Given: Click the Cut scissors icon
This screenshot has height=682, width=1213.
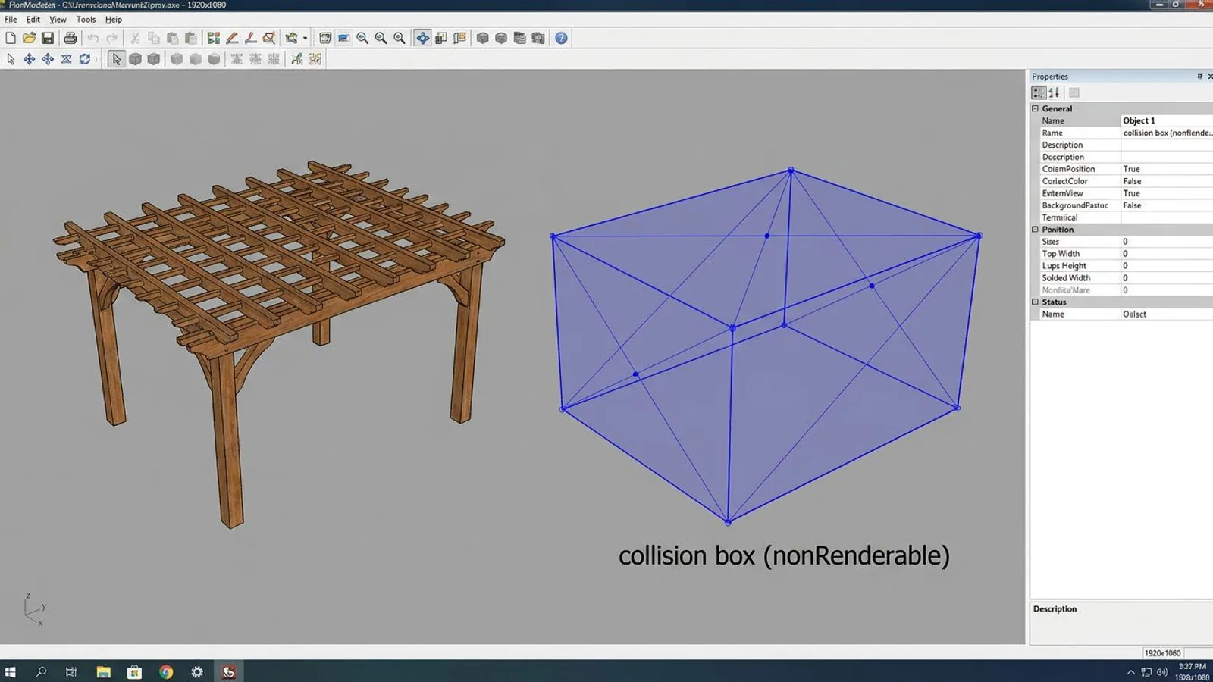Looking at the screenshot, I should [135, 38].
